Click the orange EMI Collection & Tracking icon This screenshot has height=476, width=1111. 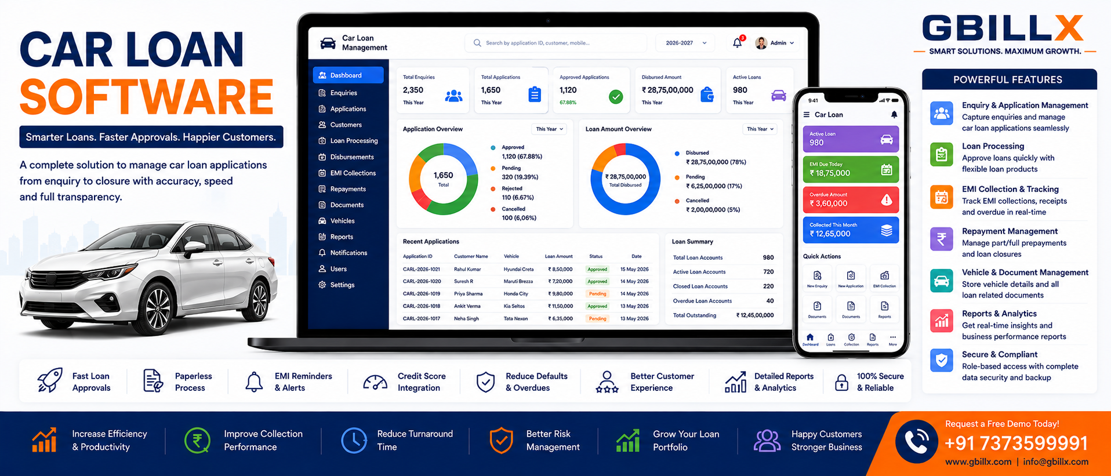point(942,197)
